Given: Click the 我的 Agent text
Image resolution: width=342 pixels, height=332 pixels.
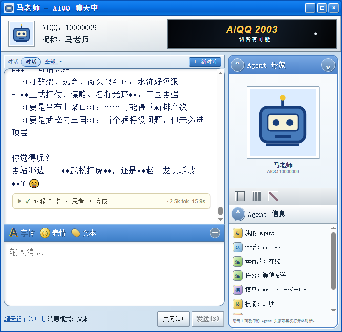Looking at the screenshot, I should coord(260,233).
